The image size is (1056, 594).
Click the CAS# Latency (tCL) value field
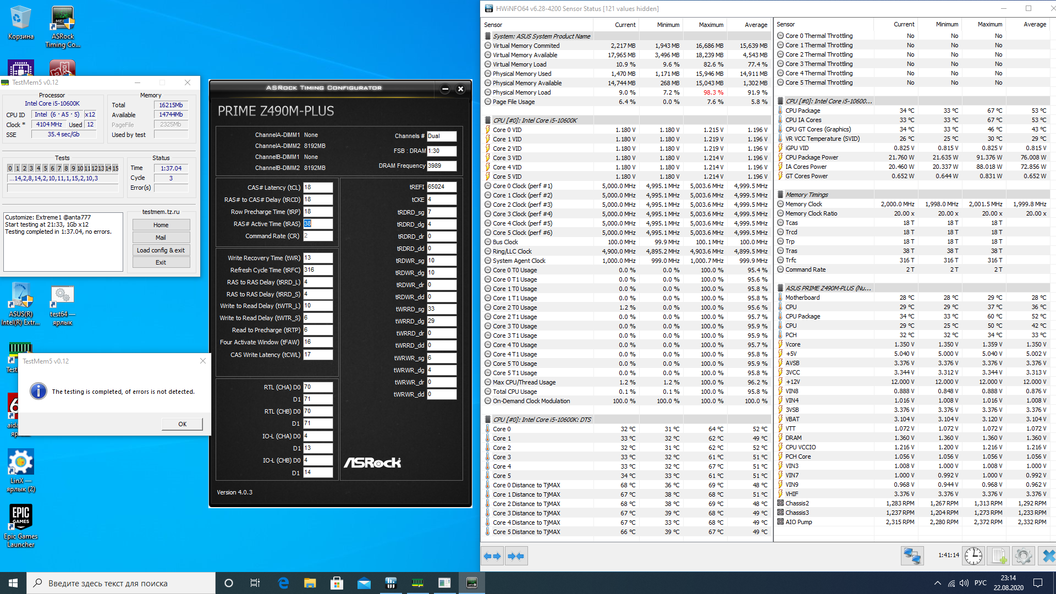coord(317,188)
